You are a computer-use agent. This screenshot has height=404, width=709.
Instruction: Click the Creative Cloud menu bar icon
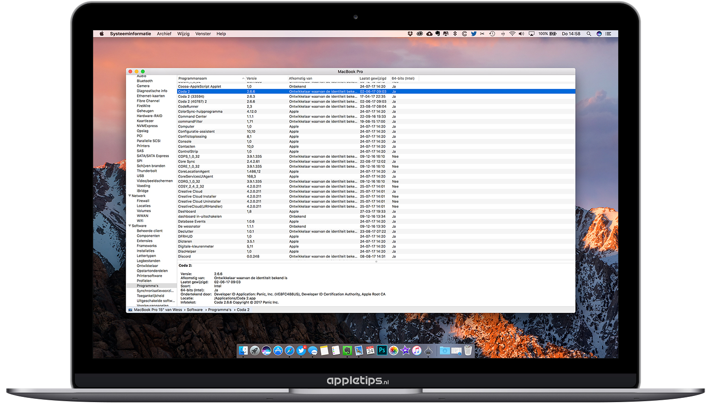pyautogui.click(x=420, y=34)
